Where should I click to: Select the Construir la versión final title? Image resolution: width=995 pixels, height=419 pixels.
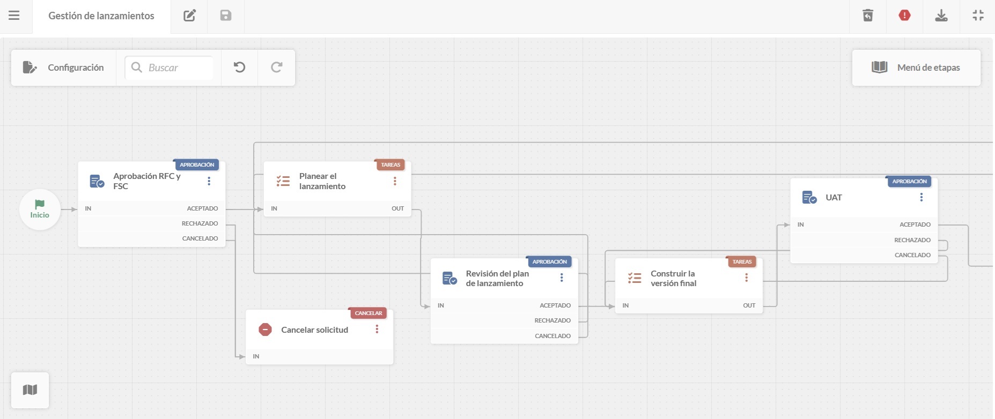coord(674,278)
